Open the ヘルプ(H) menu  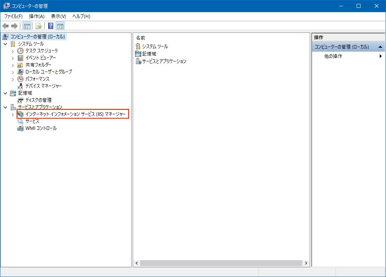point(81,16)
